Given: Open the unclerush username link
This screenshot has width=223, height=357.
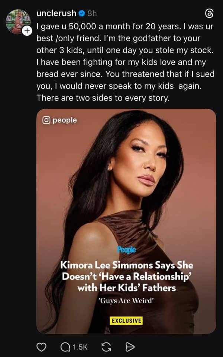Looking at the screenshot, I should pos(56,13).
